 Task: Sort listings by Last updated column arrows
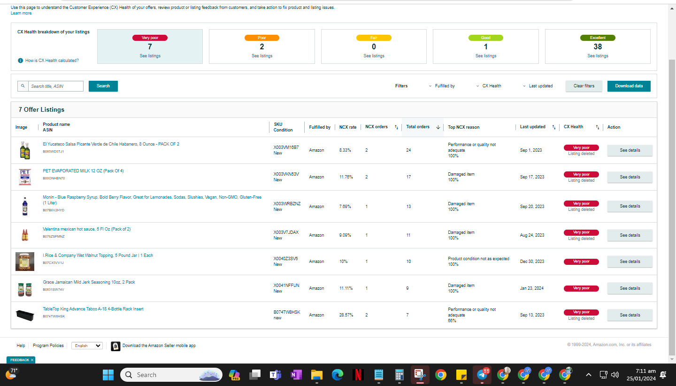pos(554,127)
